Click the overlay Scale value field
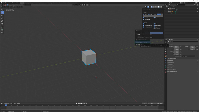Viewport: 199px width, 112px height. [148, 16]
